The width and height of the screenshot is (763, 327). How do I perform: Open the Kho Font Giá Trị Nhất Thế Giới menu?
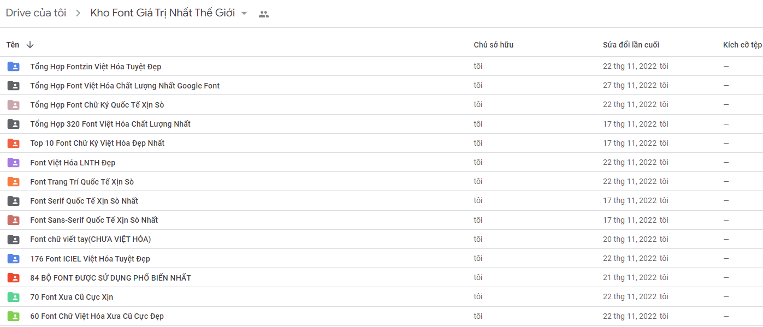(163, 13)
